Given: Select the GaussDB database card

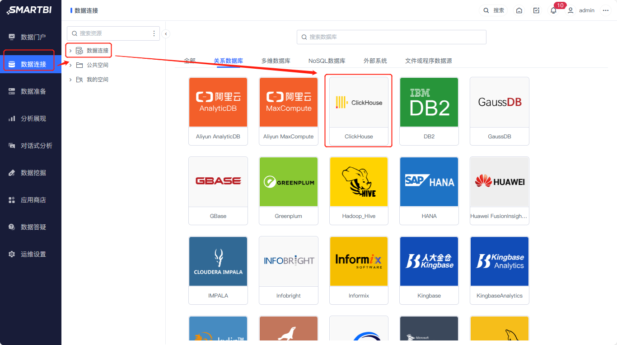Looking at the screenshot, I should [x=500, y=111].
